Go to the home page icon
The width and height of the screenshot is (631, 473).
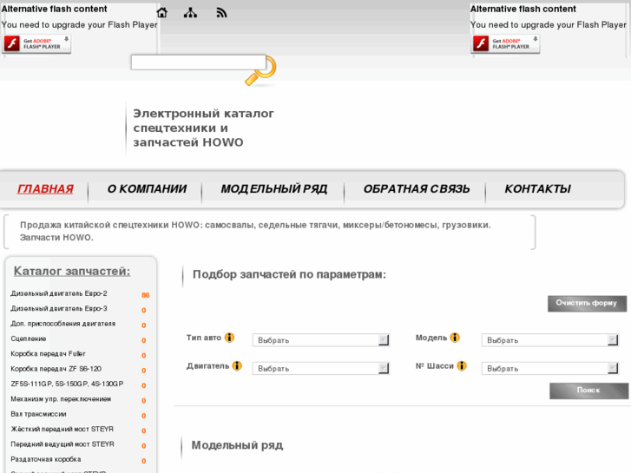pos(161,13)
